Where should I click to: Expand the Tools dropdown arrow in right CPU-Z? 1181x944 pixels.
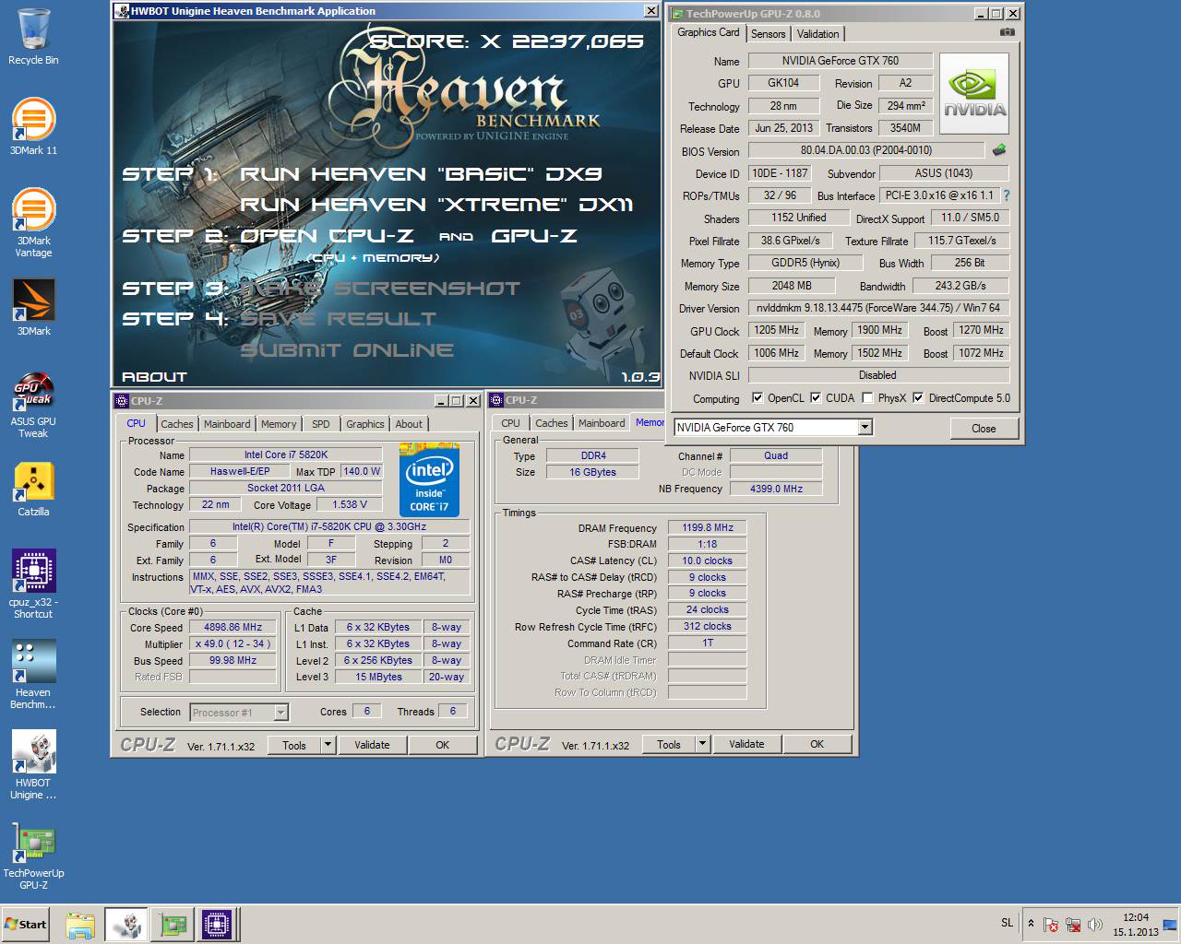click(x=702, y=744)
